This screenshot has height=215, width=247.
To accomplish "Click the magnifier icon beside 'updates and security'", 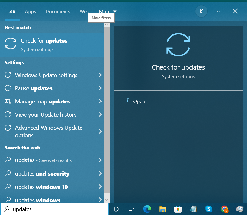I will pos(8,173).
